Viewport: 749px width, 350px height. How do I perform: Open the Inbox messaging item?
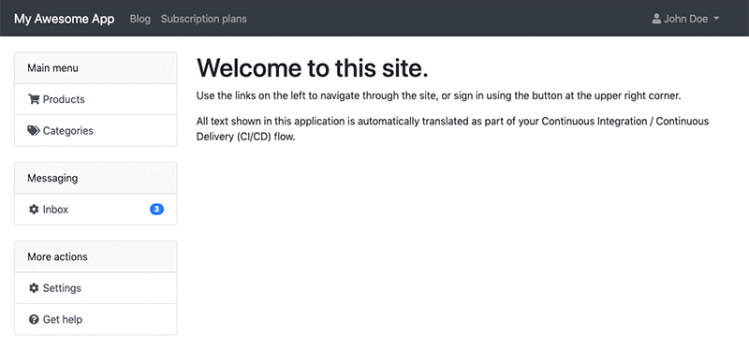click(95, 209)
